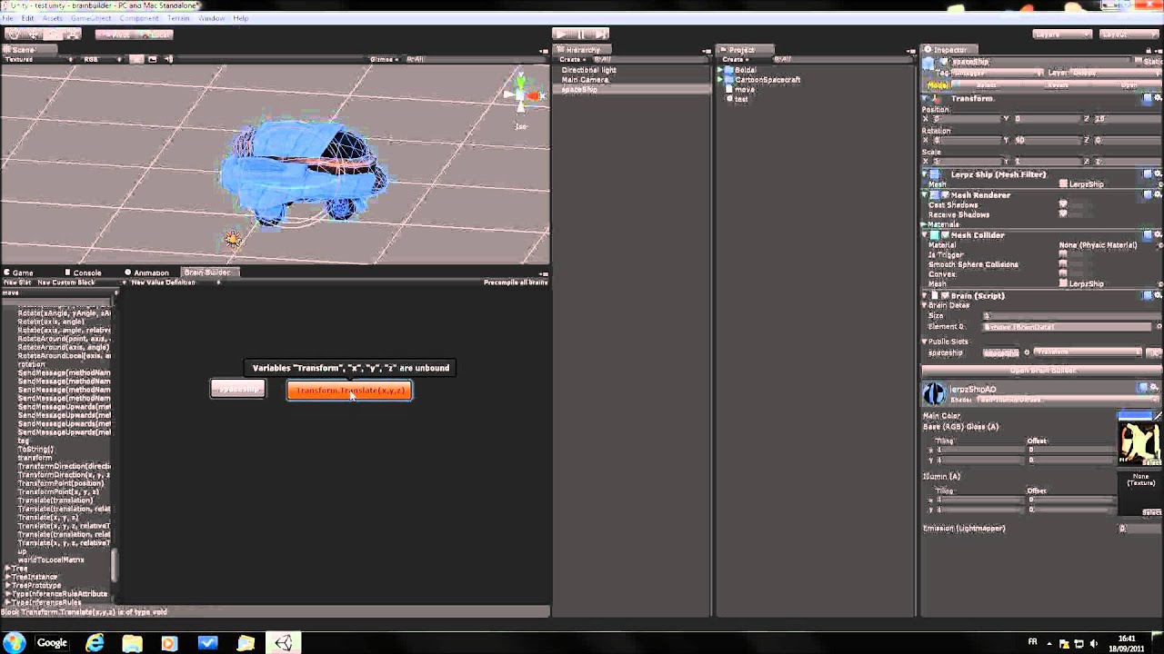Select the Scale tool in toolbar

[x=73, y=35]
